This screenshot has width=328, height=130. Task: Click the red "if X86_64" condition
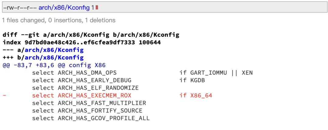[x=196, y=95]
